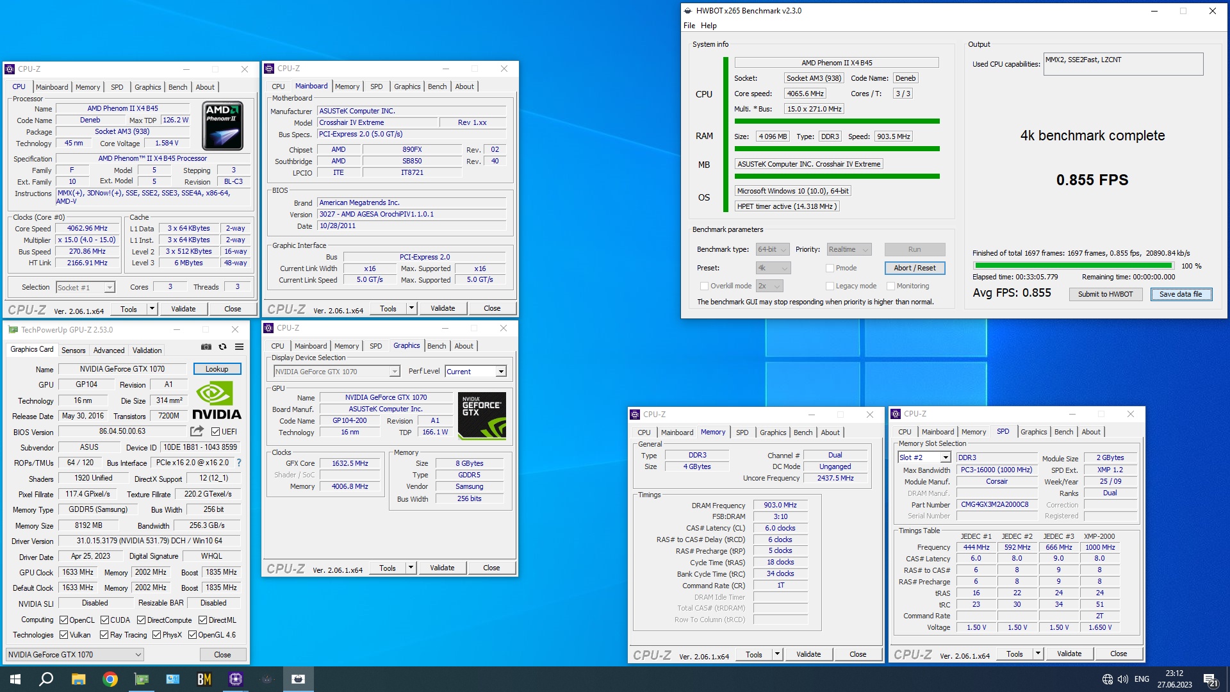Open the taskbar search magnifier
1230x692 pixels.
46,679
